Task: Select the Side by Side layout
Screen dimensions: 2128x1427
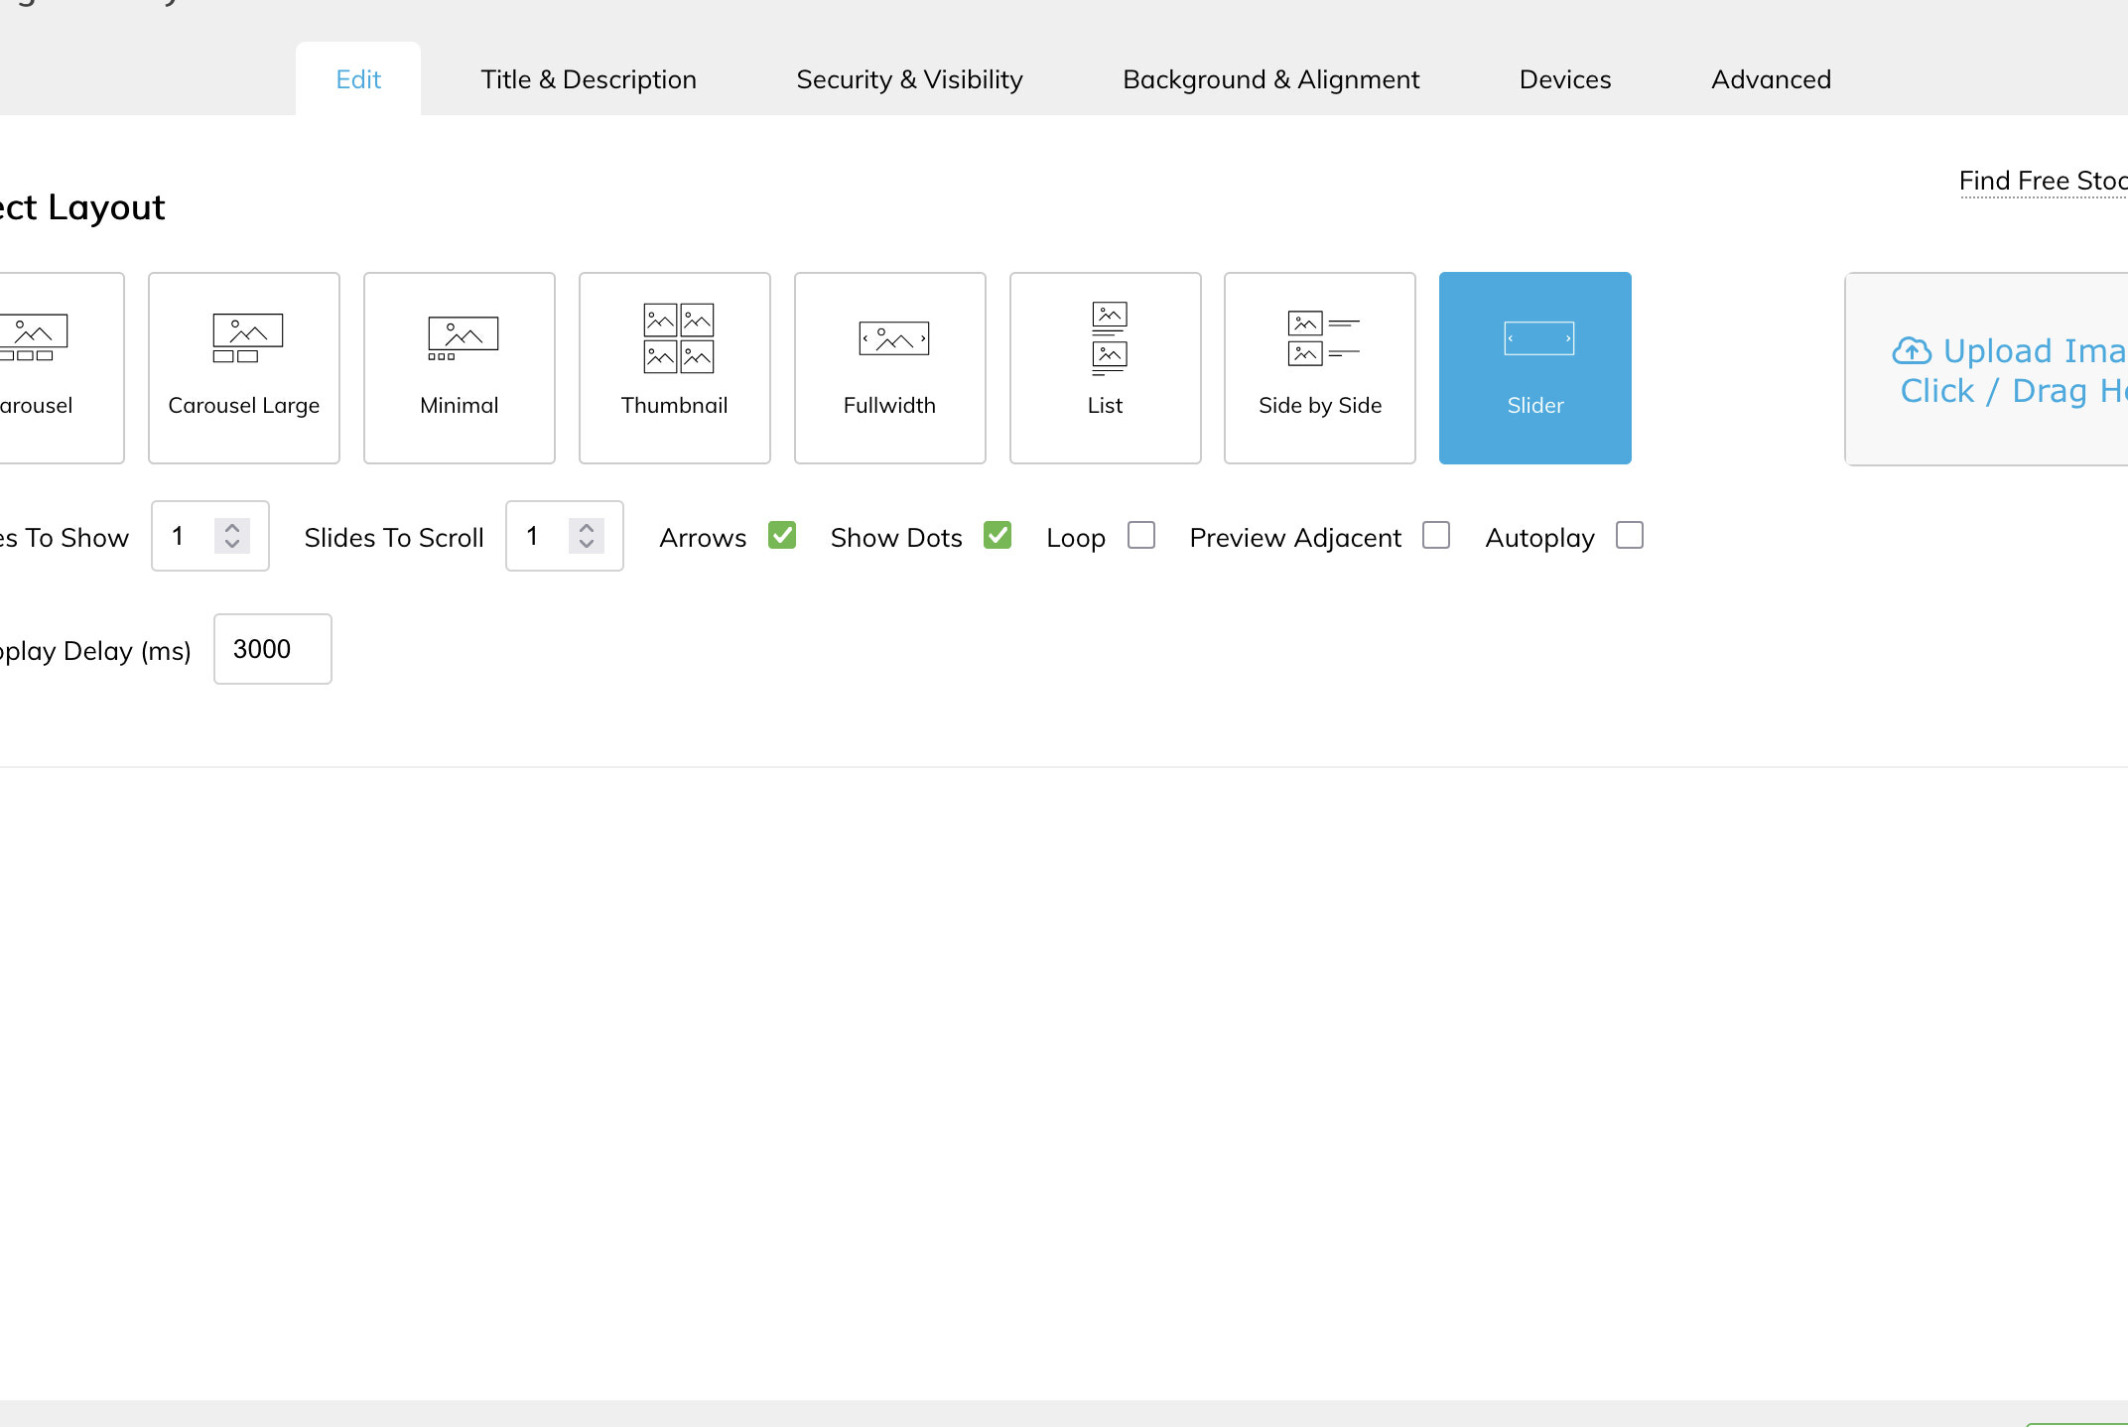Action: click(x=1320, y=368)
